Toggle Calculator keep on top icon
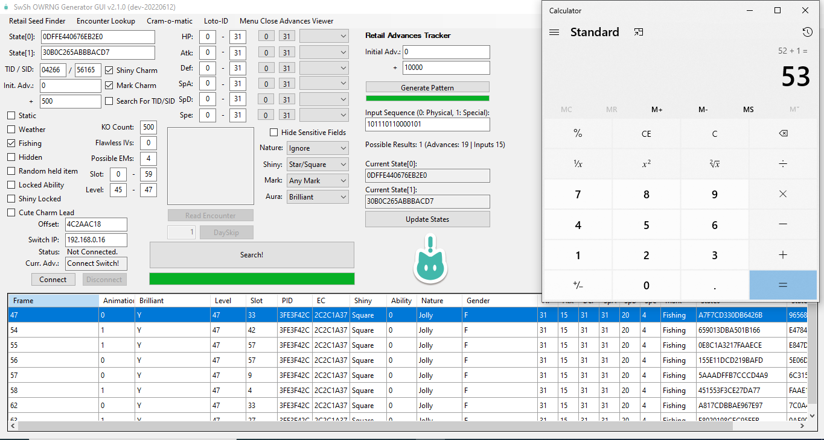The height and width of the screenshot is (440, 824). click(639, 33)
